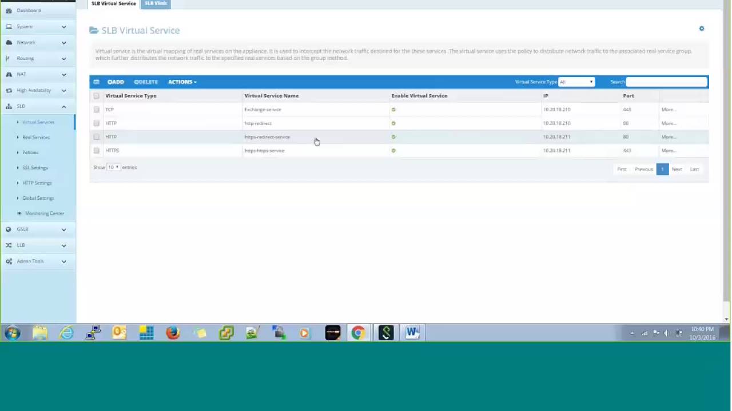Viewport: 732px width, 411px height.
Task: Click More... for Exchange-service row
Action: [669, 110]
